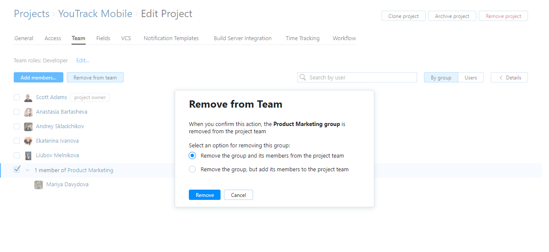Check the checkbox next to Scott Adams

click(16, 97)
